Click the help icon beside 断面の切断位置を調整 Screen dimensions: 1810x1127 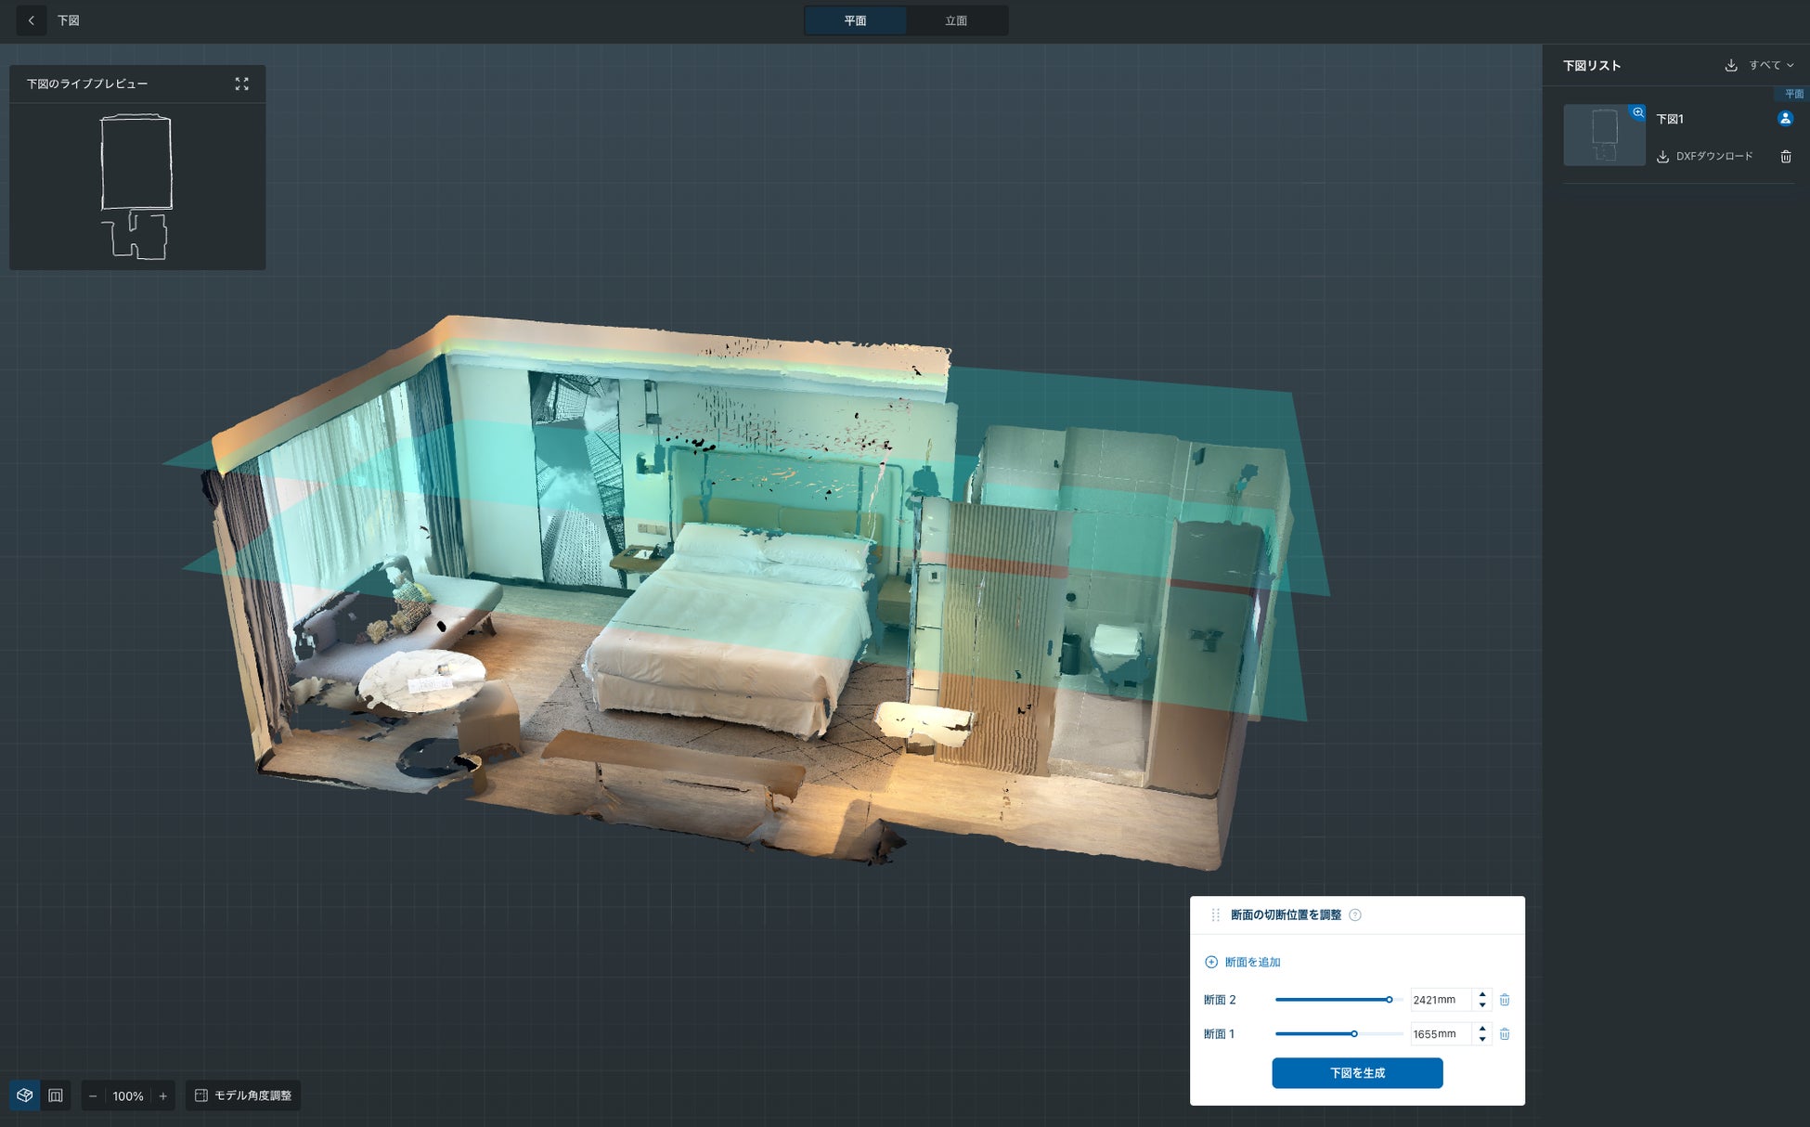tap(1355, 915)
